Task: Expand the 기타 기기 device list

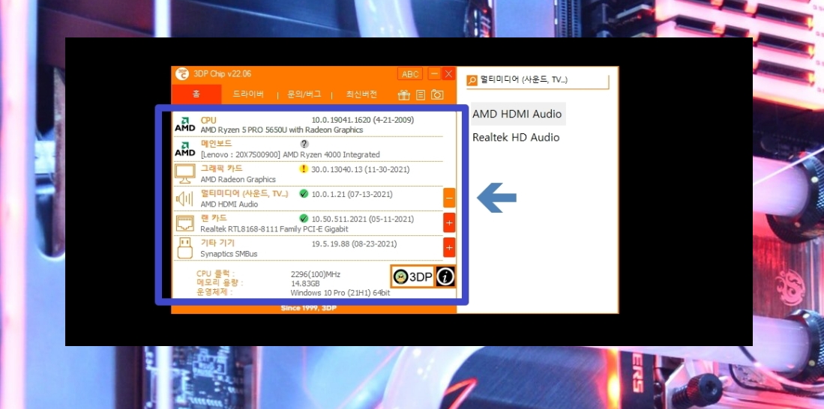Action: pos(449,247)
